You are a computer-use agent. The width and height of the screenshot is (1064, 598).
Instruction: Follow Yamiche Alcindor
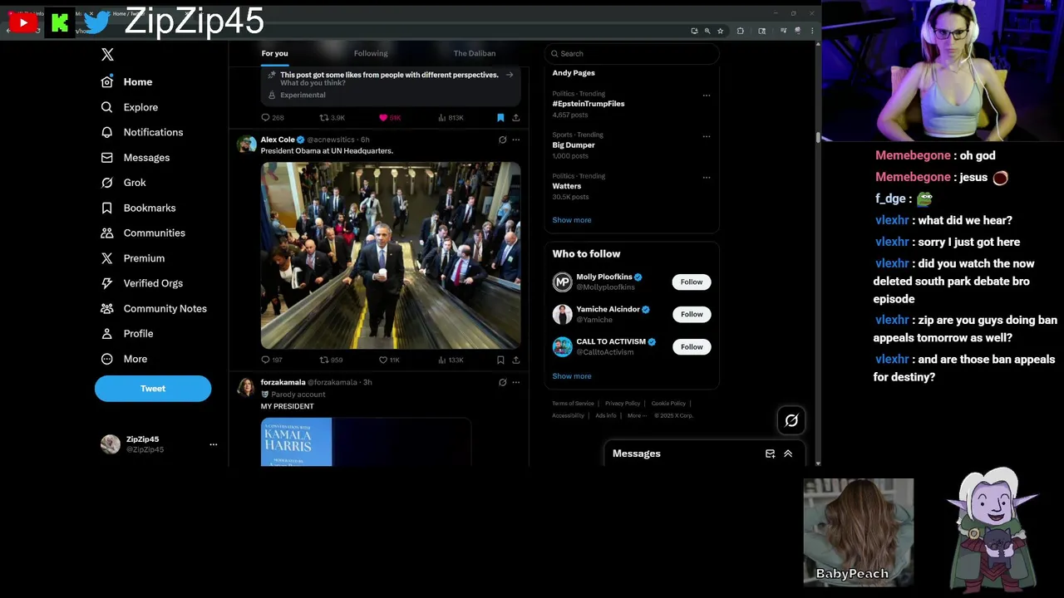(692, 315)
